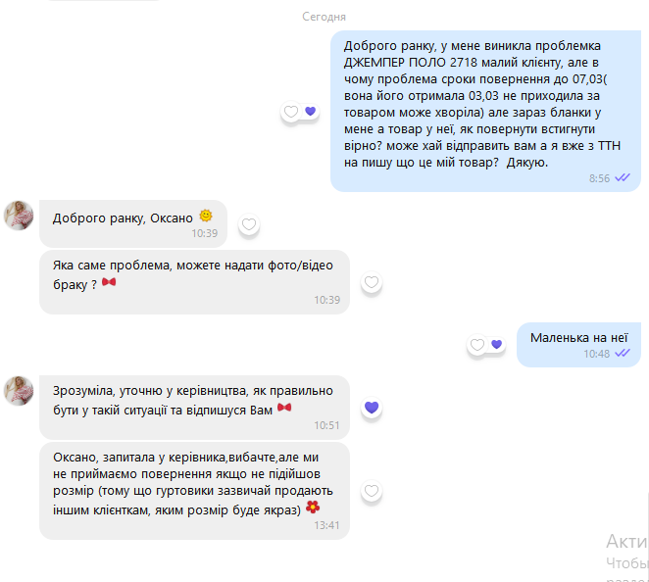This screenshot has height=582, width=649.
Task: Remove the purple like on 'Зрозуміла, уточню' message
Action: point(372,408)
